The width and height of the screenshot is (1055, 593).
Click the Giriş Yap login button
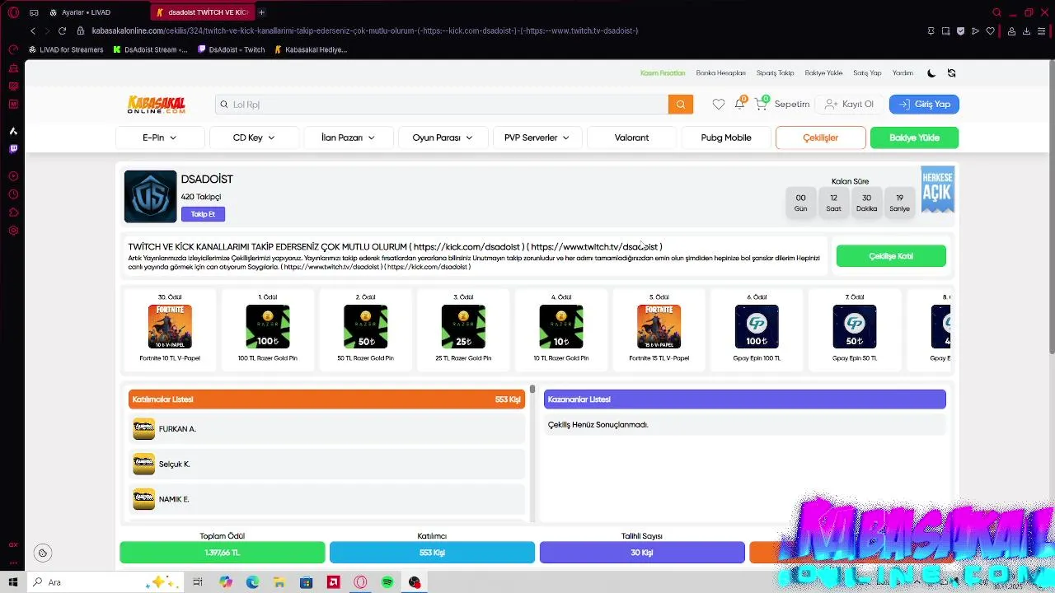pos(924,105)
